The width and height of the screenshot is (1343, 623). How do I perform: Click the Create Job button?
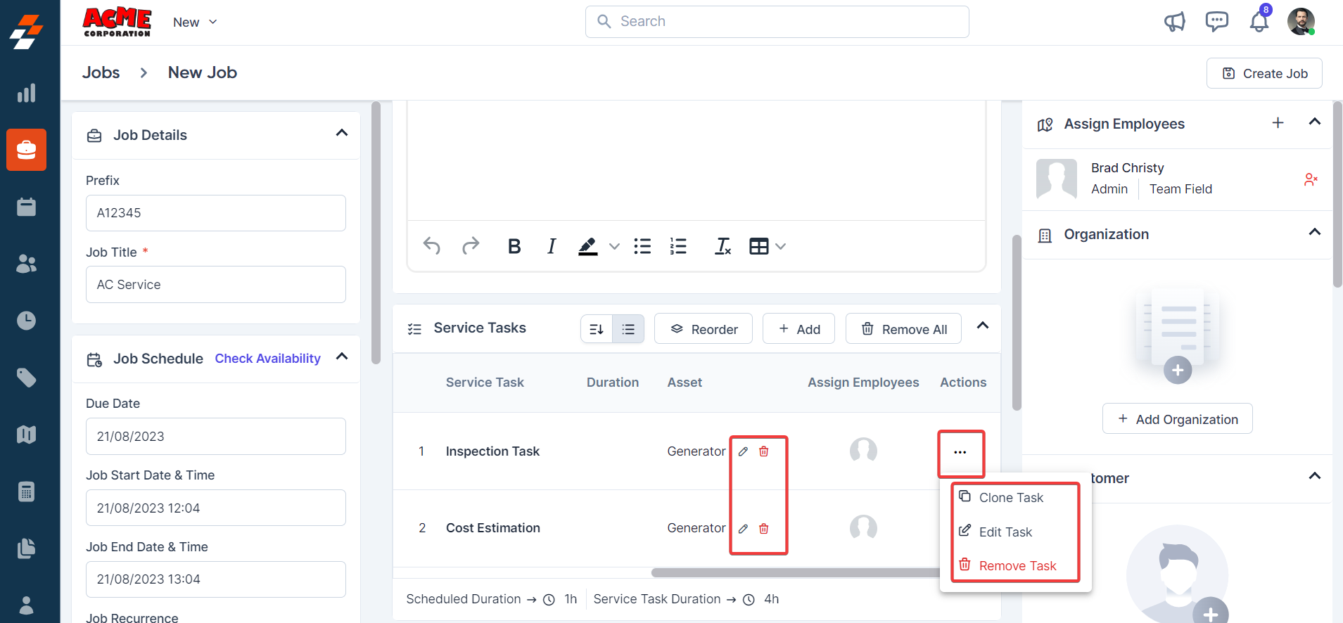[x=1264, y=73]
